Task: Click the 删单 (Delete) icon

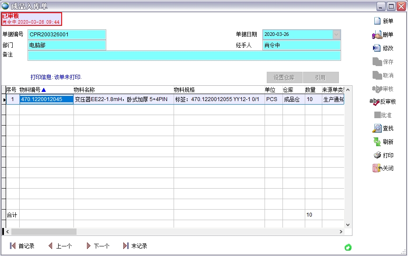Action: [x=377, y=35]
